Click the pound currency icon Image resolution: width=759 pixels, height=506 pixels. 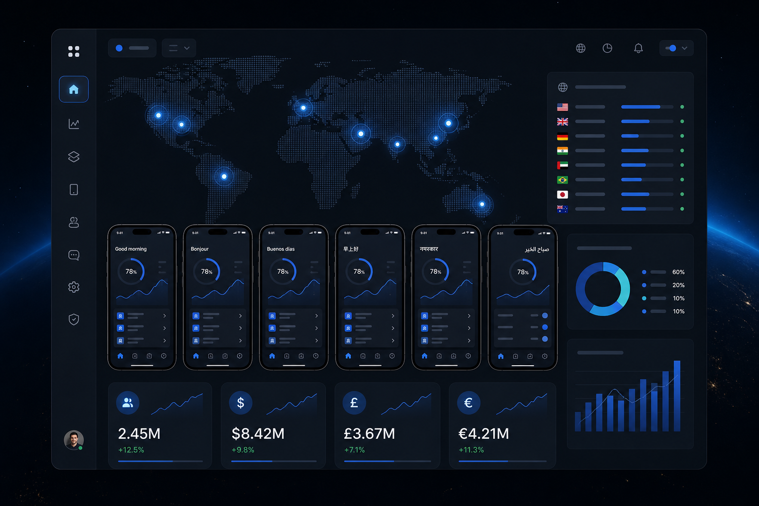354,403
